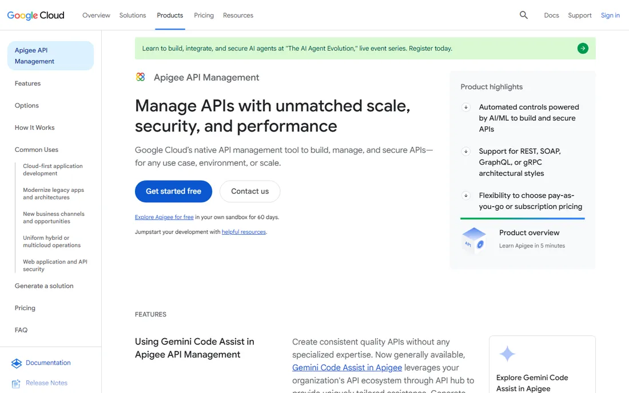Image resolution: width=629 pixels, height=393 pixels.
Task: Select 'Cloud-first application development' sidebar item
Action: coord(53,170)
